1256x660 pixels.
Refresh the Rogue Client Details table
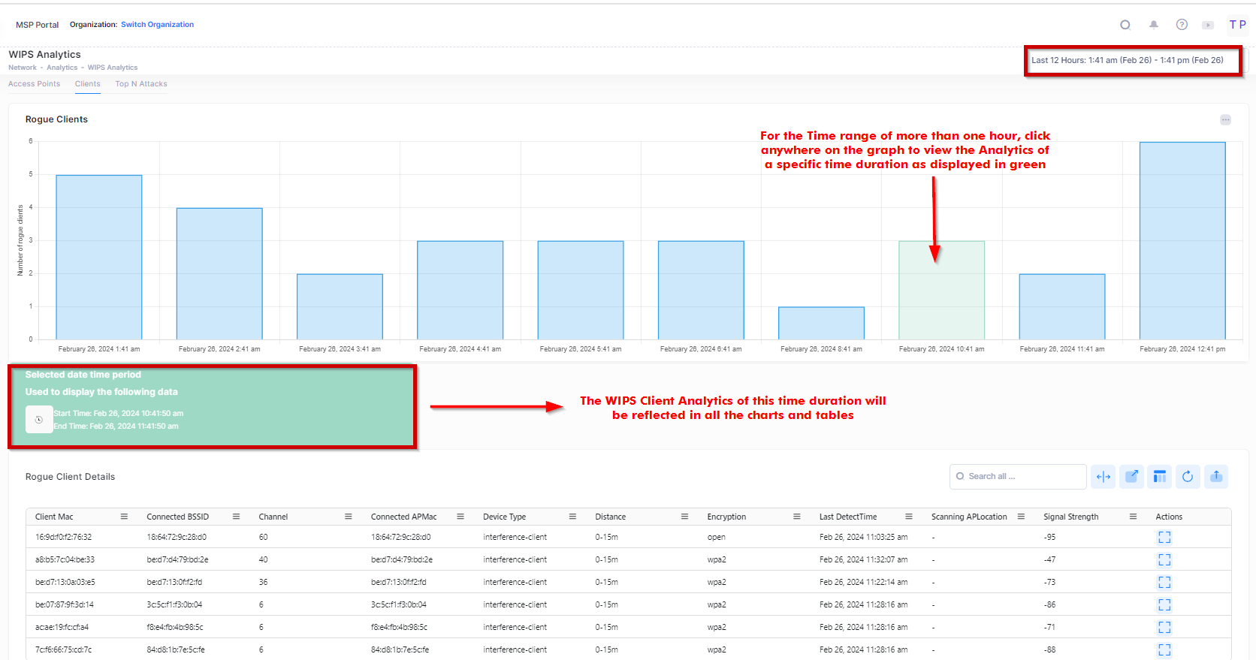click(1188, 477)
